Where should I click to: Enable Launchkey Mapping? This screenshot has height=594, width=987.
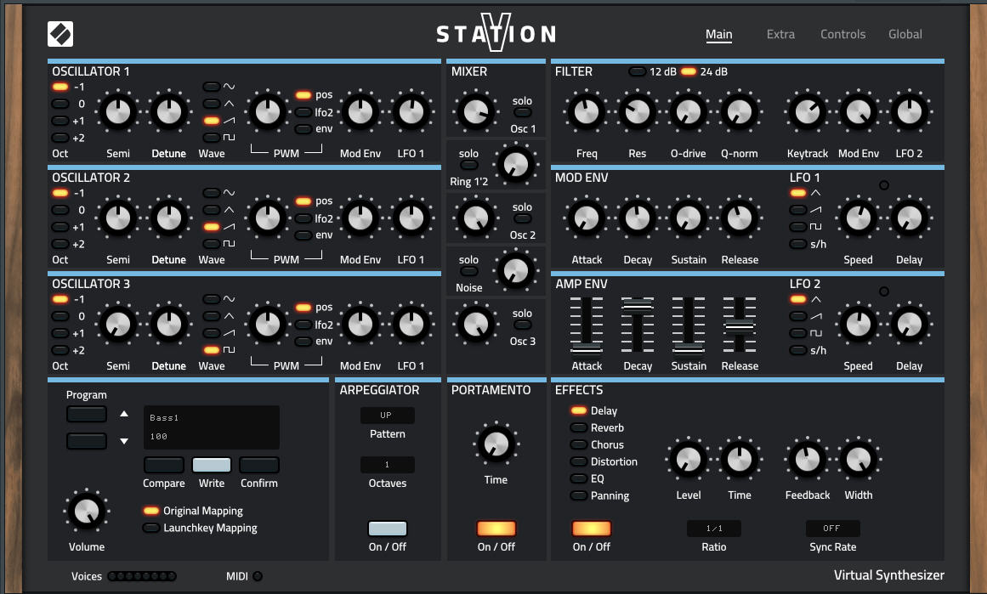point(151,528)
